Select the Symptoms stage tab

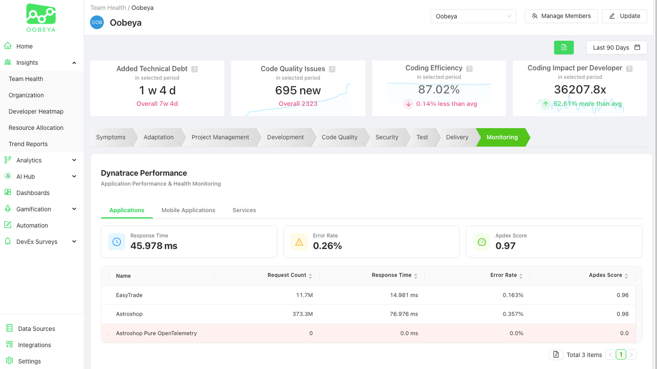[111, 137]
